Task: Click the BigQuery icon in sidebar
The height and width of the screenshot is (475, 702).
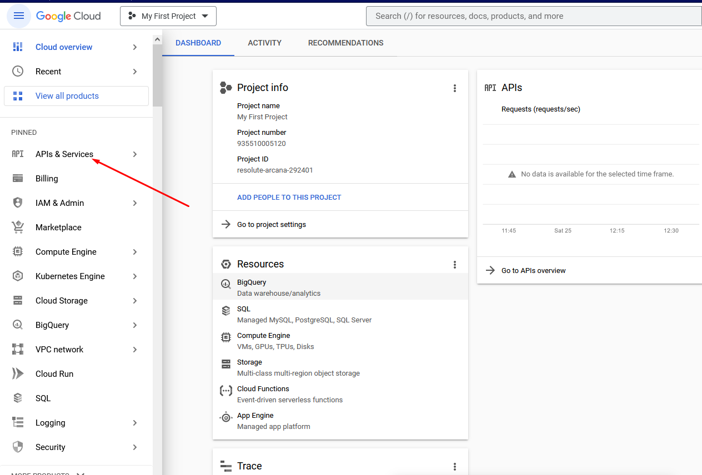Action: point(18,325)
